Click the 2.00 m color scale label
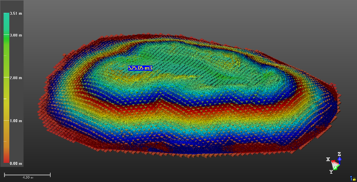 (16, 78)
